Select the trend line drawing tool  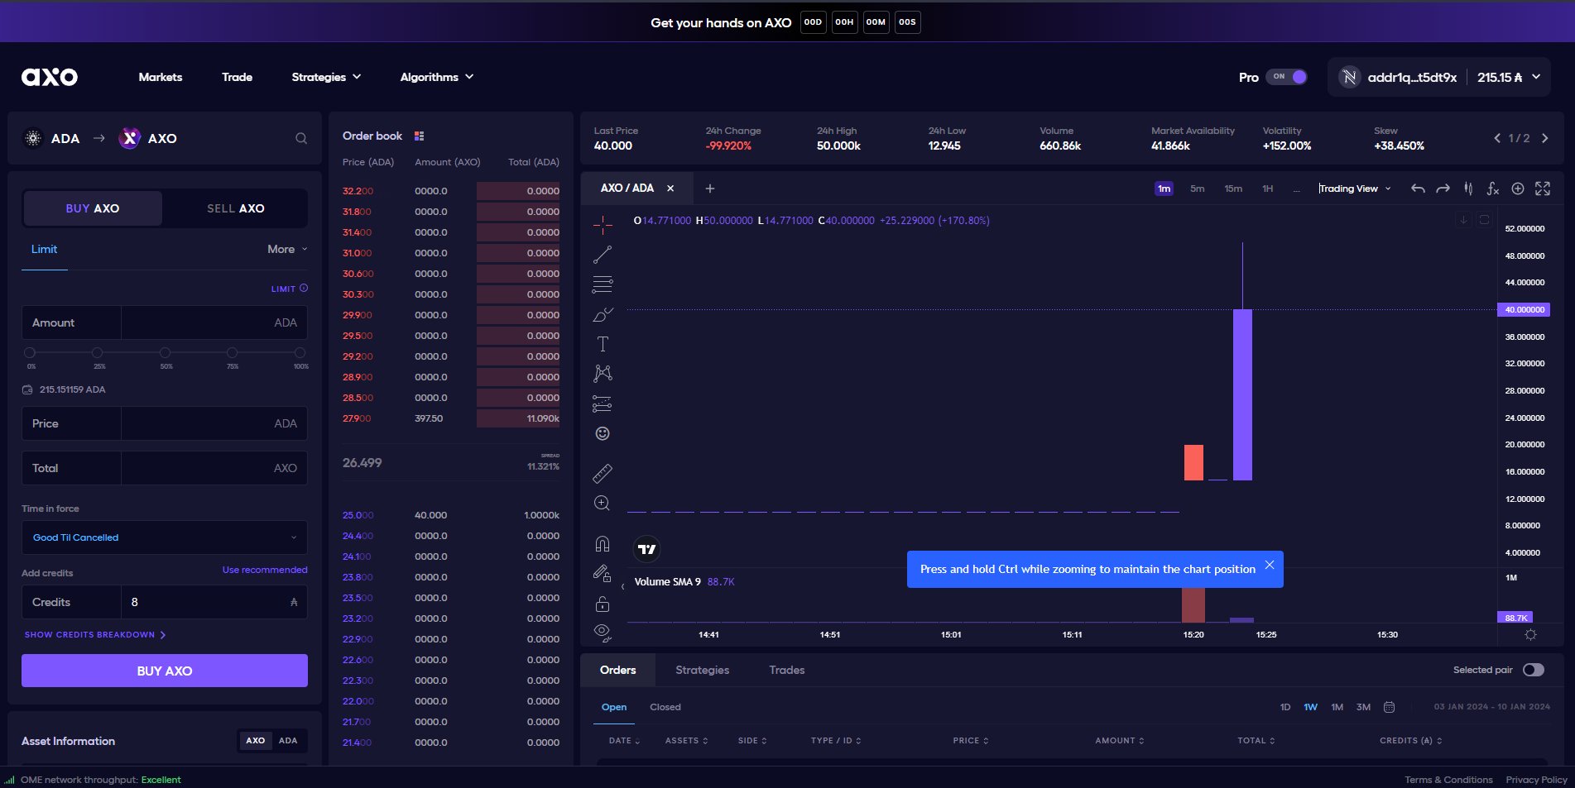click(x=603, y=255)
